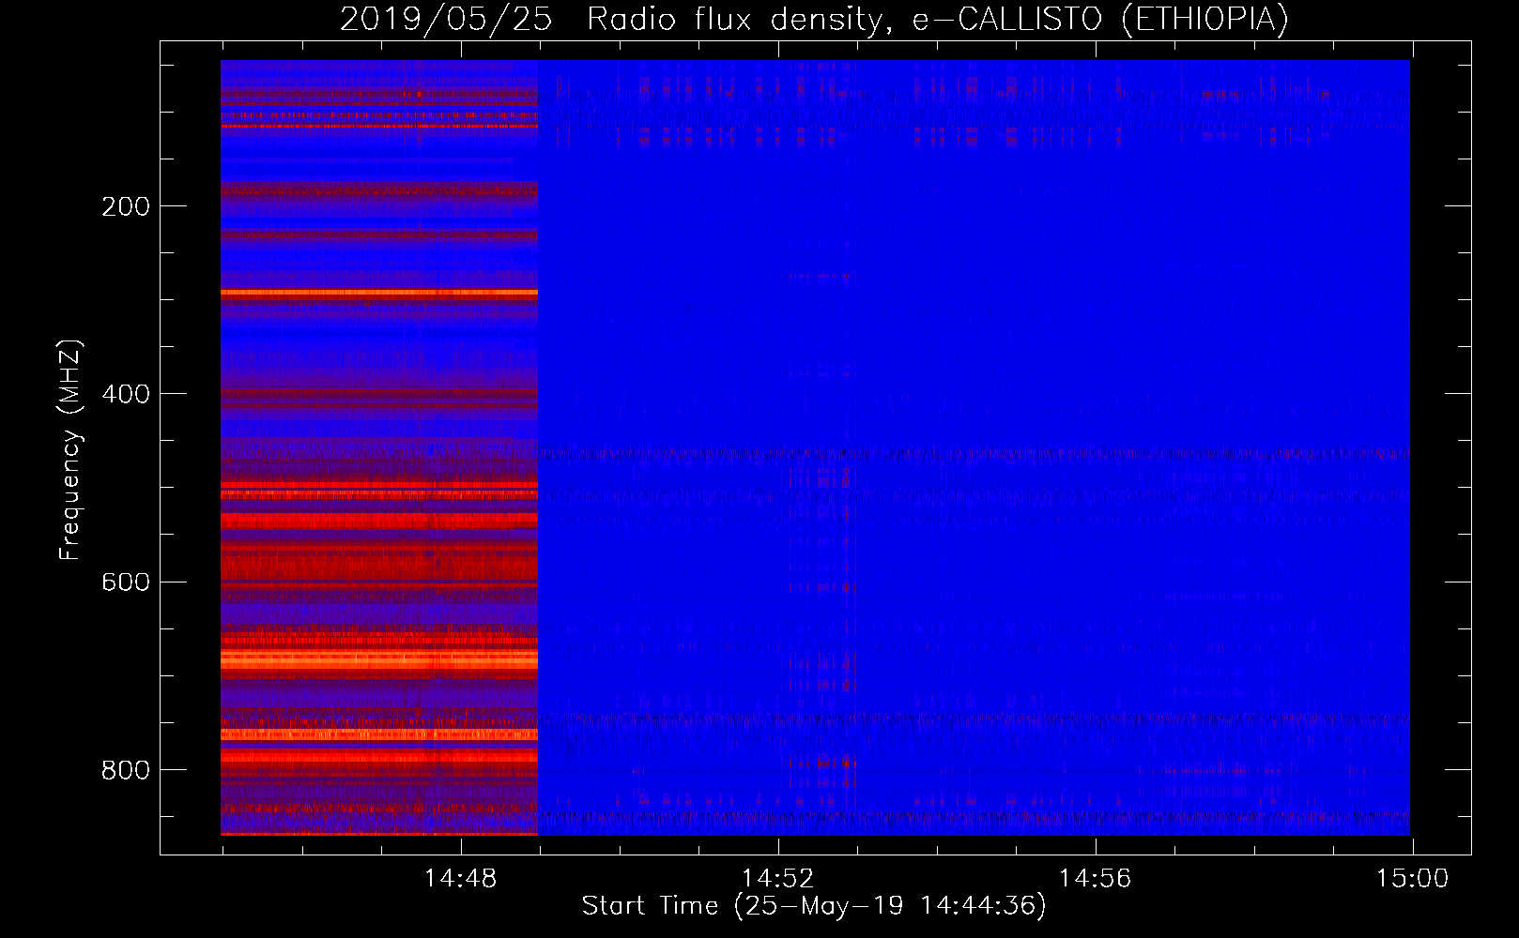The height and width of the screenshot is (938, 1519).
Task: Click the '600' frequency tick label
Action: (x=126, y=582)
